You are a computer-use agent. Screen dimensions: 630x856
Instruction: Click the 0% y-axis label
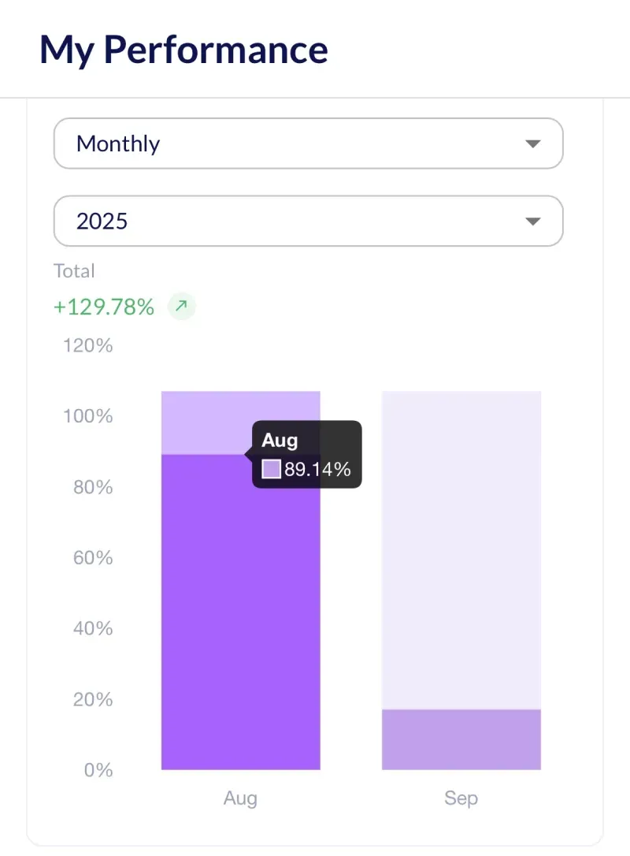[98, 770]
